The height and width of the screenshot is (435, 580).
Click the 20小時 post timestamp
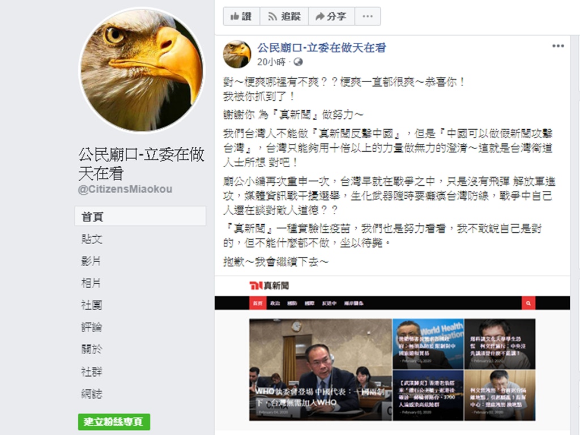(271, 62)
